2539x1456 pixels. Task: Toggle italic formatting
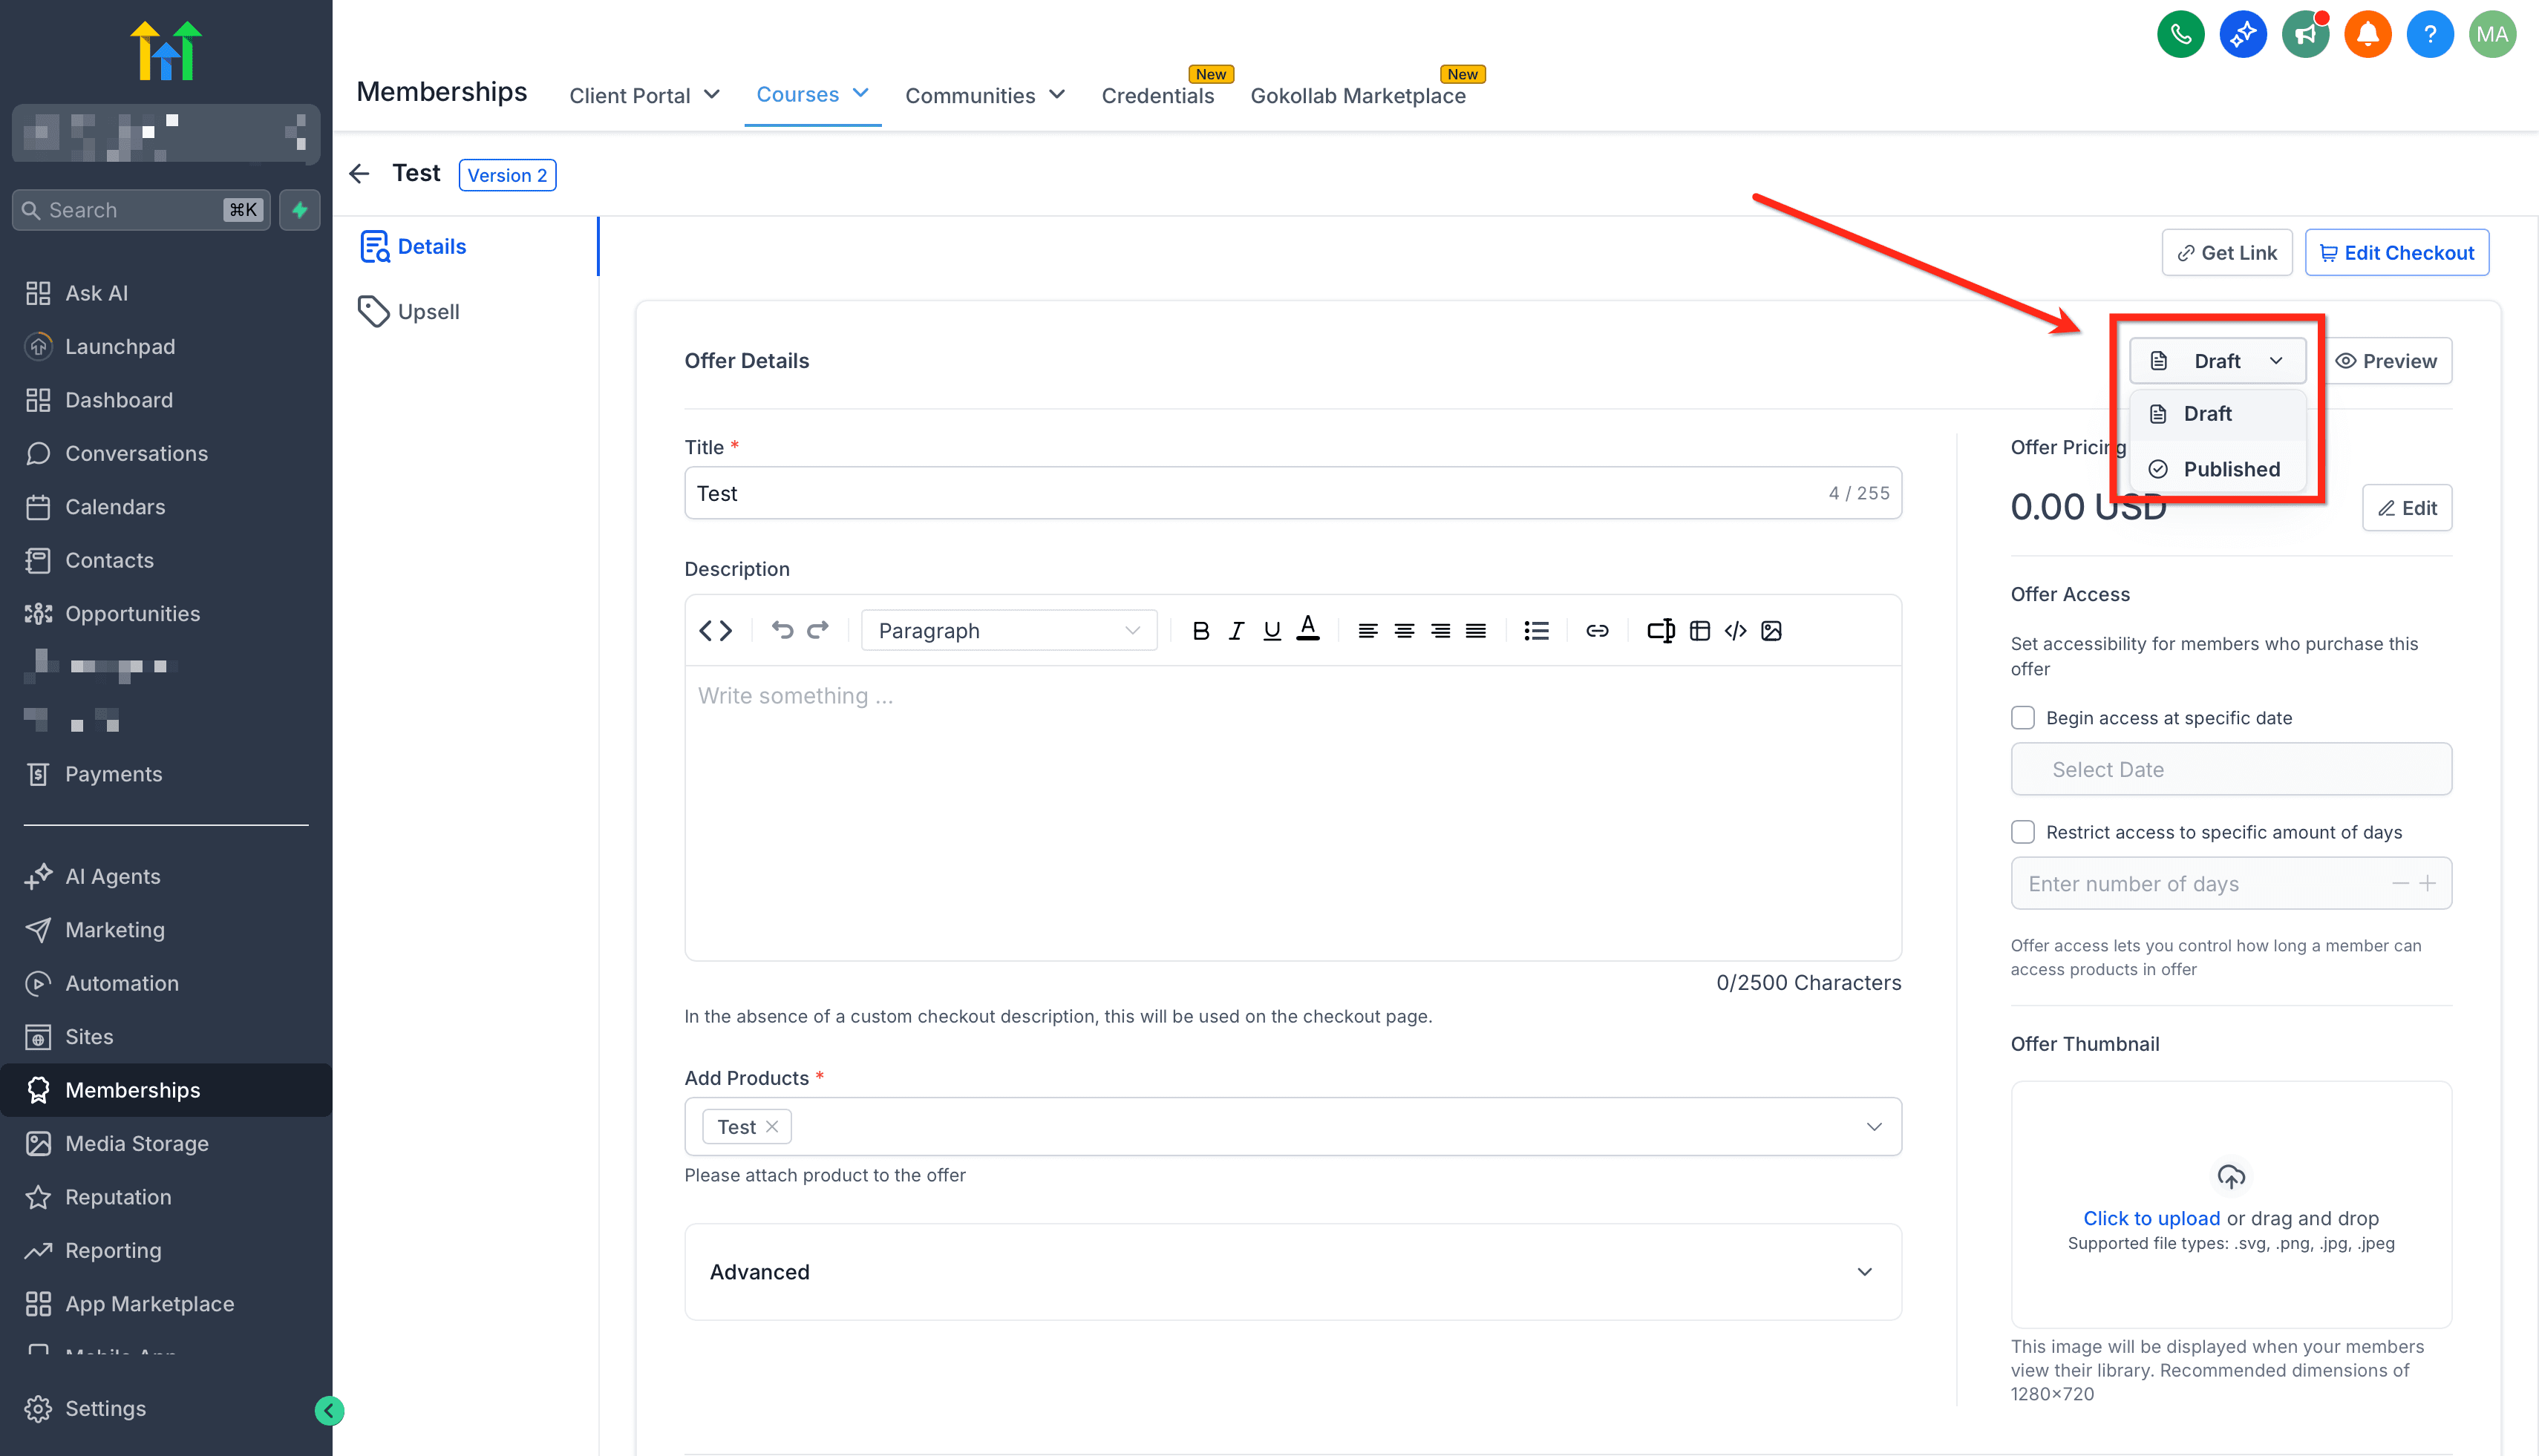[x=1237, y=631]
